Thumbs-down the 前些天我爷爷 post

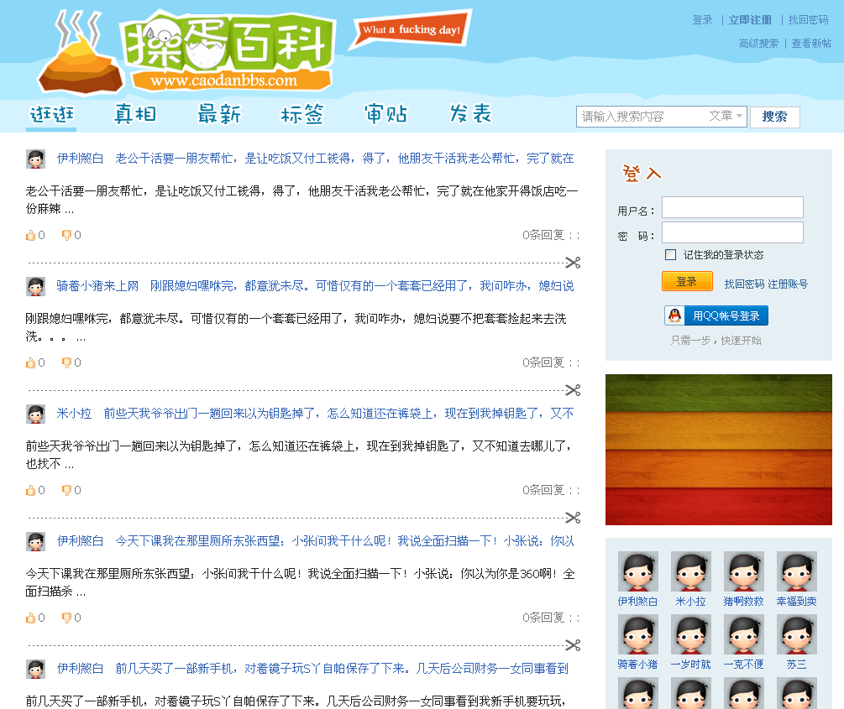pos(66,490)
